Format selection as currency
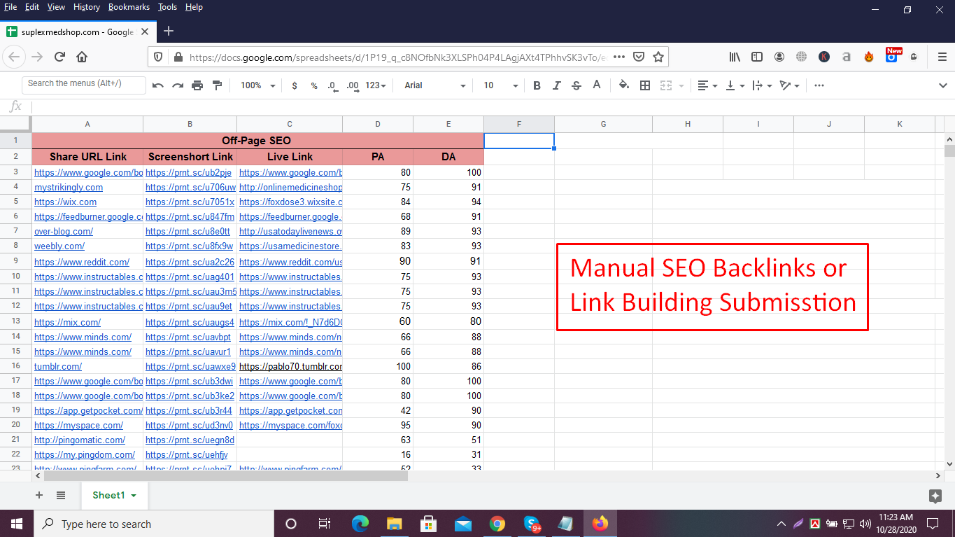Image resolution: width=955 pixels, height=537 pixels. pyautogui.click(x=295, y=85)
